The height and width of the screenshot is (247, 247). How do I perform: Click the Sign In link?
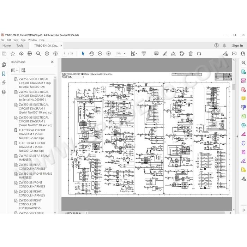[x=237, y=46]
